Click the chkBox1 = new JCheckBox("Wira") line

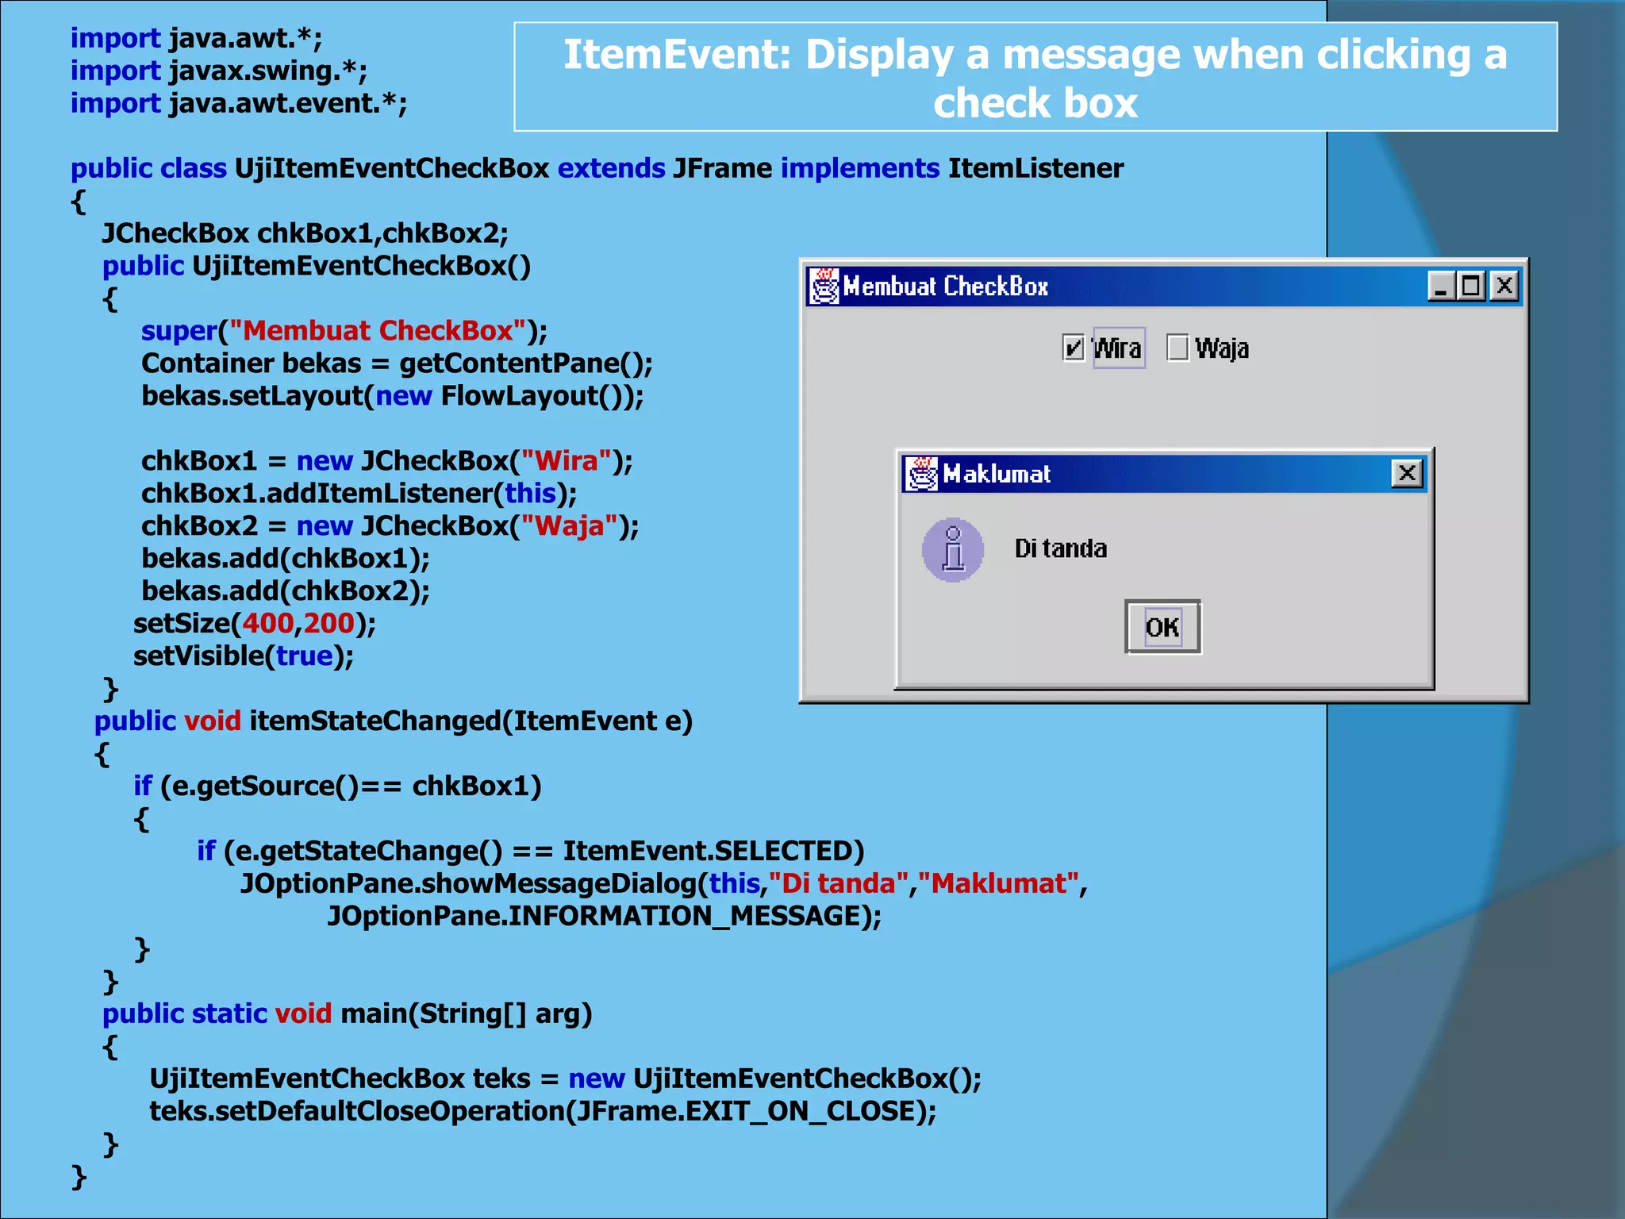pos(387,461)
